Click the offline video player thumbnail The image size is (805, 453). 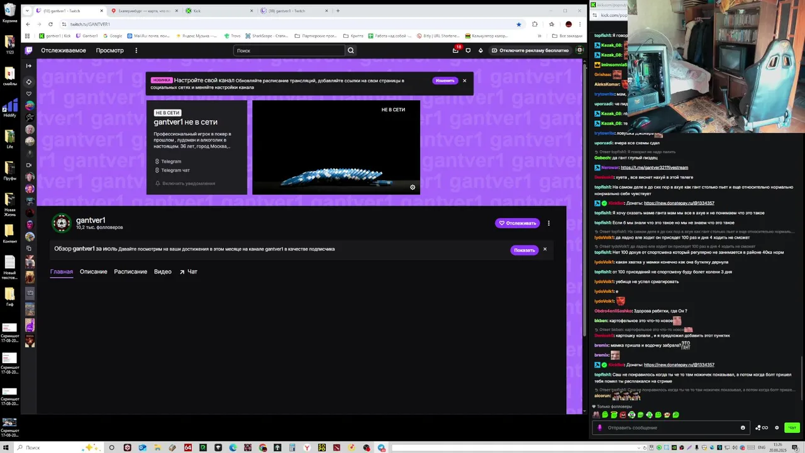tap(336, 147)
